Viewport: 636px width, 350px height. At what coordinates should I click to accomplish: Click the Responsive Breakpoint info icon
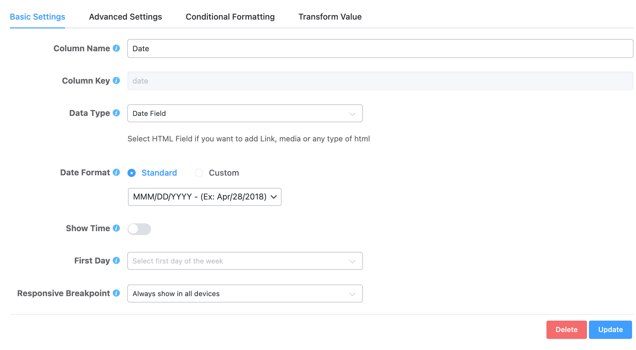coord(117,293)
